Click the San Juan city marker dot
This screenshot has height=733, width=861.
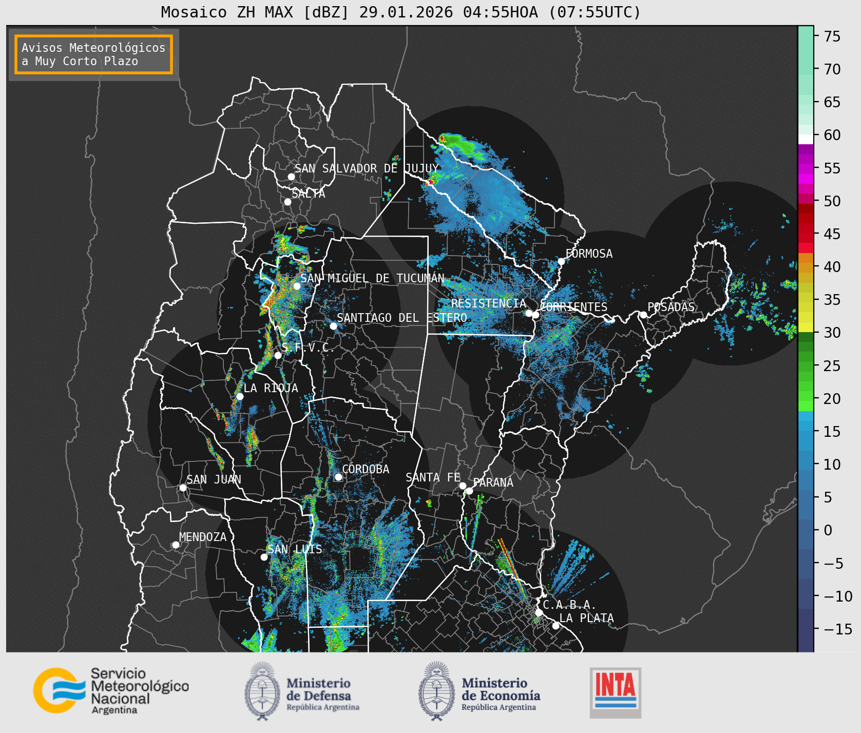click(x=183, y=488)
